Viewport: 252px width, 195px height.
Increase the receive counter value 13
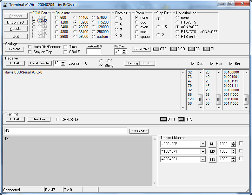63,62
